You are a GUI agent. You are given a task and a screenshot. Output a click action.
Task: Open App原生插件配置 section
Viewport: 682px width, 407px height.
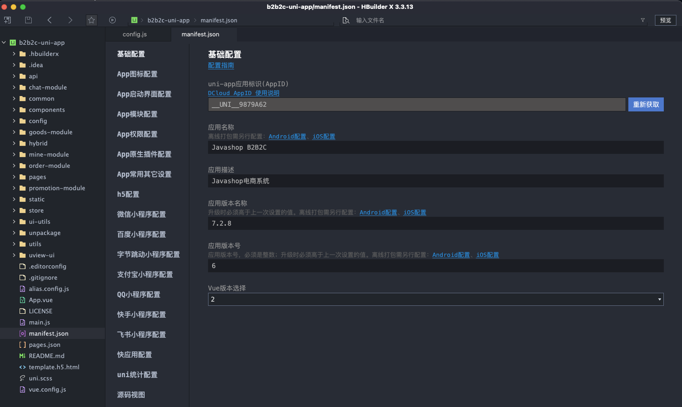click(x=144, y=154)
